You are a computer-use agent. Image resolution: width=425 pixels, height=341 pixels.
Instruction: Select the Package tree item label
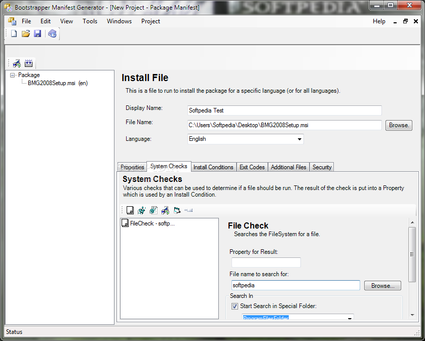(29, 75)
